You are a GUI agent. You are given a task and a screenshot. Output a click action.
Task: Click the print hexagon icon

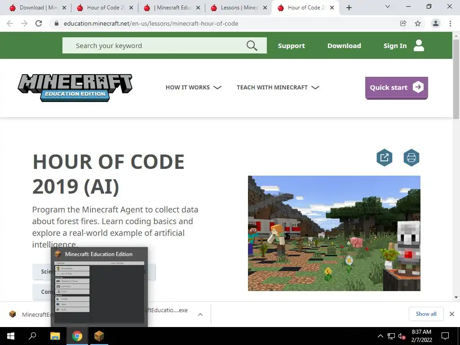[x=411, y=158]
